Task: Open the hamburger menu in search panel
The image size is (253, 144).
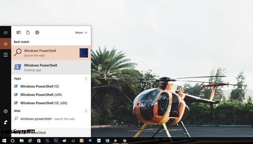Action: click(x=6, y=33)
